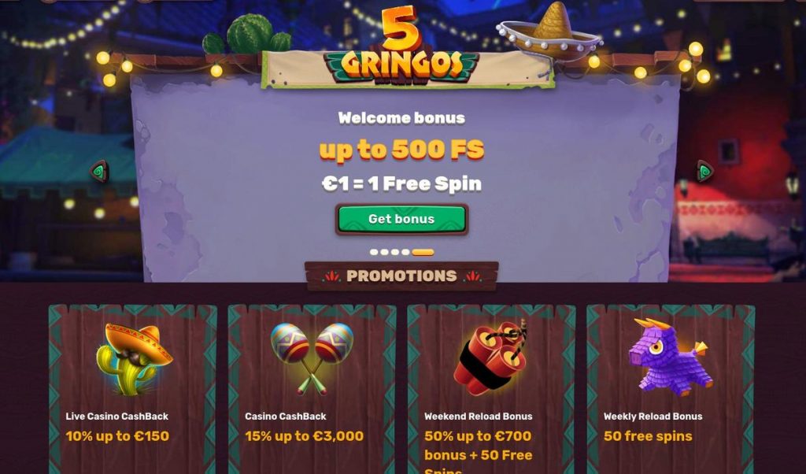The image size is (806, 474).
Task: Open the Promotions section header
Action: click(401, 276)
